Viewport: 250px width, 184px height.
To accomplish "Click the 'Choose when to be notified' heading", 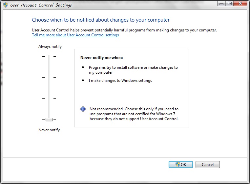I will pyautogui.click(x=101, y=20).
